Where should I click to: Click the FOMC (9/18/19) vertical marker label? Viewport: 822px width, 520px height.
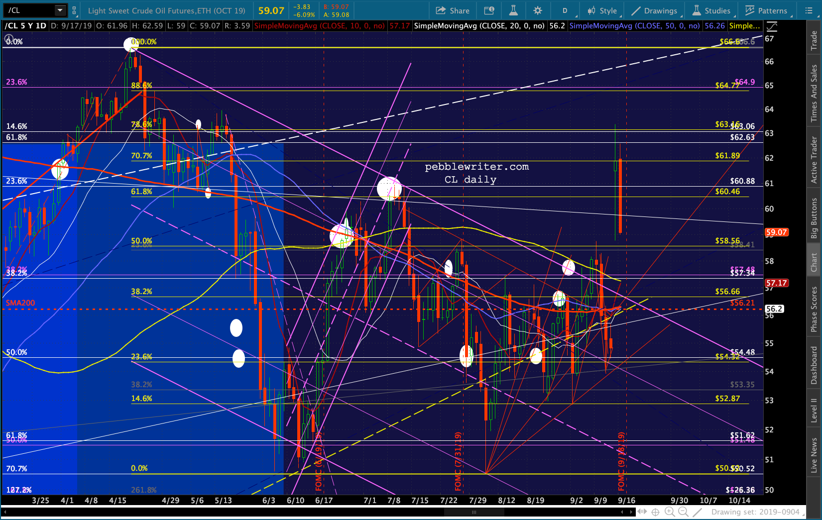click(x=621, y=461)
